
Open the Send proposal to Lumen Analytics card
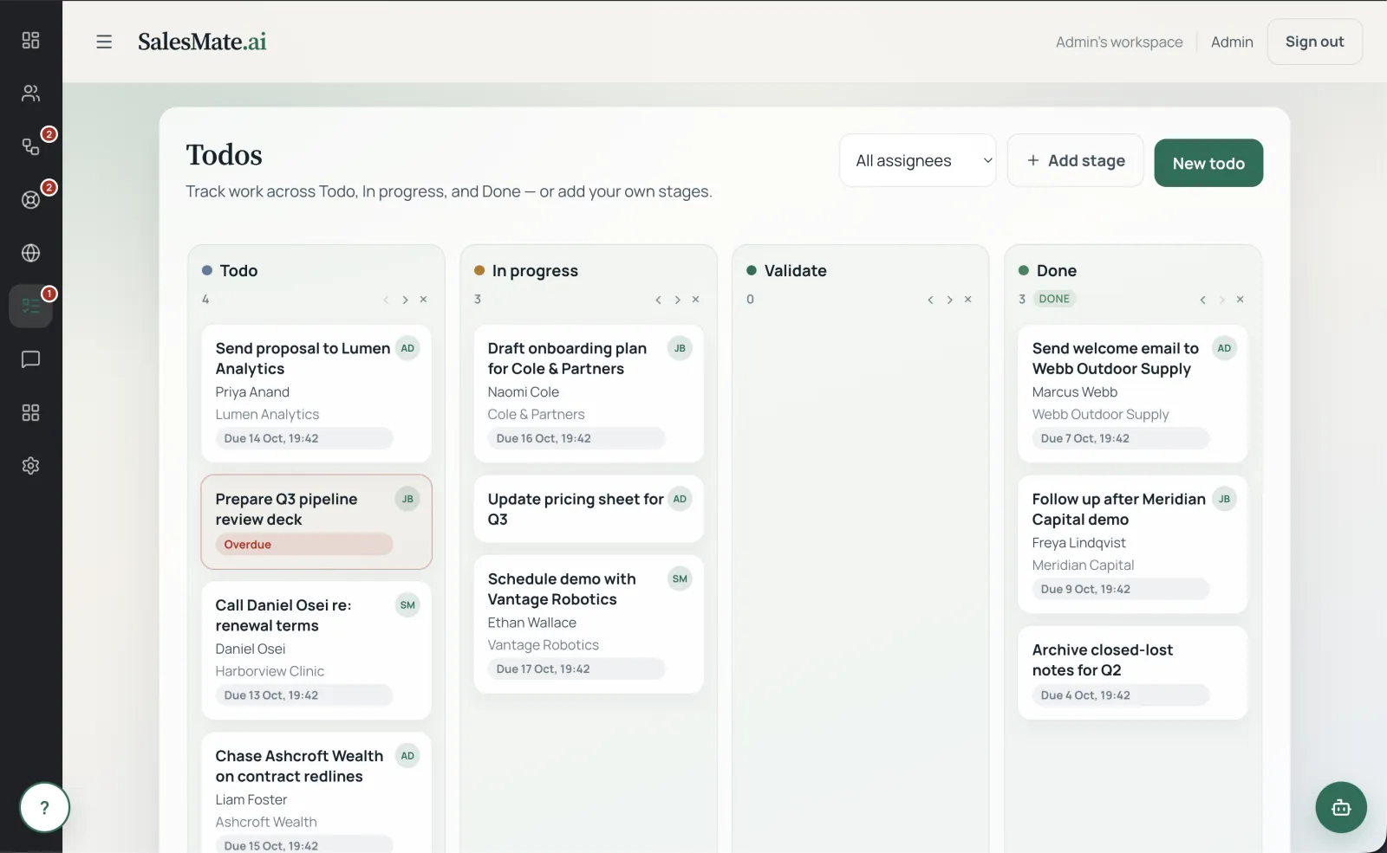coord(316,393)
